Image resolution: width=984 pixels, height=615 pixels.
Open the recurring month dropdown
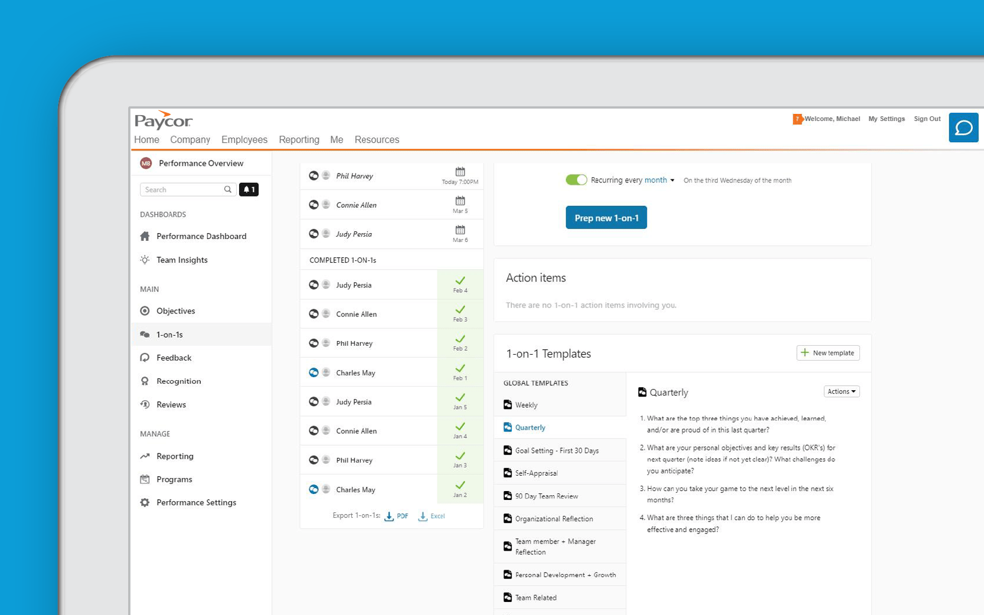659,180
